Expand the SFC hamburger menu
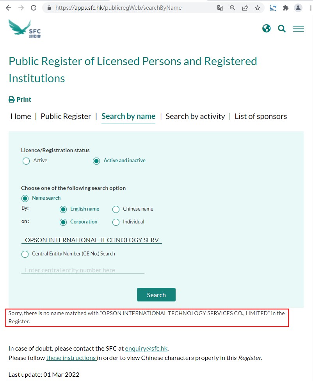The width and height of the screenshot is (313, 381). click(299, 28)
